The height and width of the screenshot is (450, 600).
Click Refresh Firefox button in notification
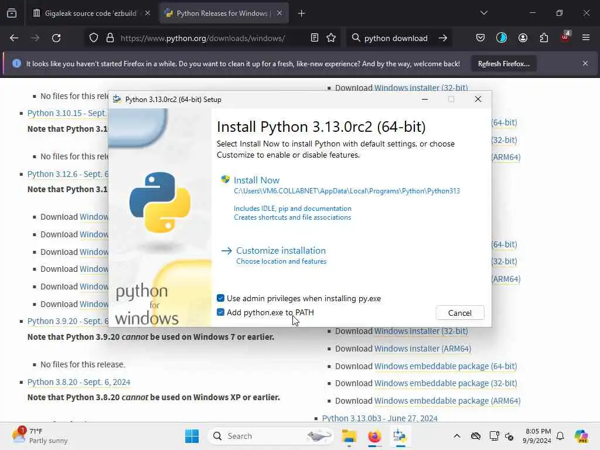503,64
